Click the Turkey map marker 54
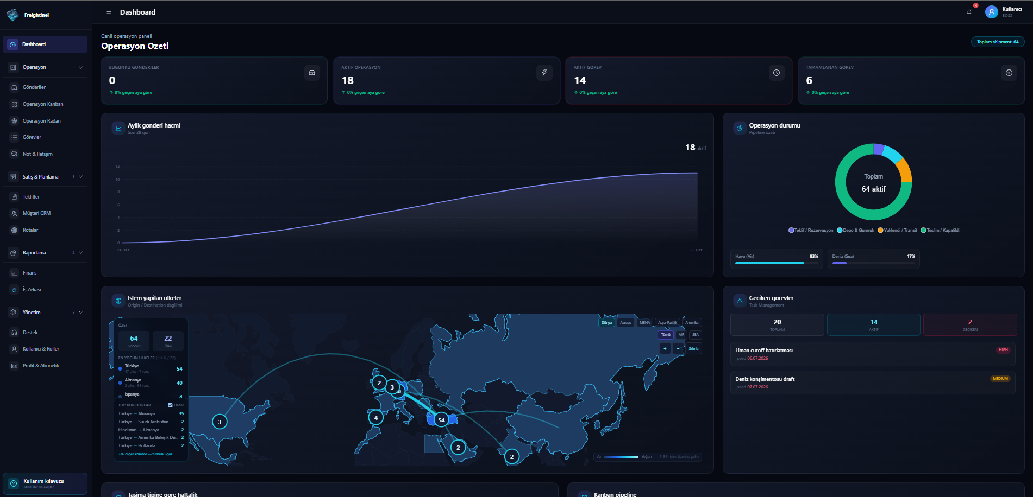 441,420
